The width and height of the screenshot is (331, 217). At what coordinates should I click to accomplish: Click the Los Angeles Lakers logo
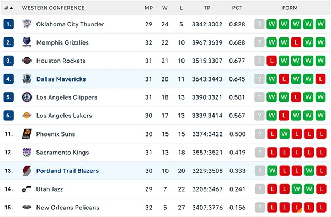[x=27, y=116]
